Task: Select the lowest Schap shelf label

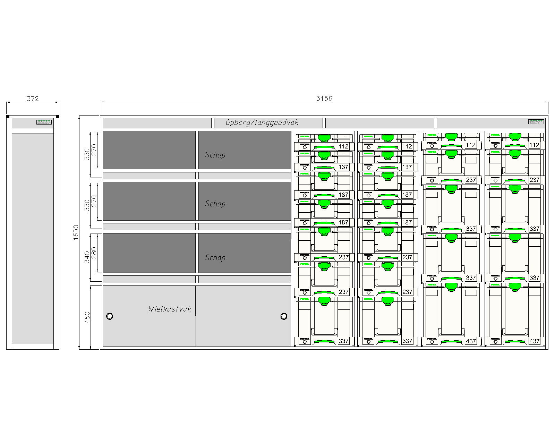Action: [x=215, y=257]
